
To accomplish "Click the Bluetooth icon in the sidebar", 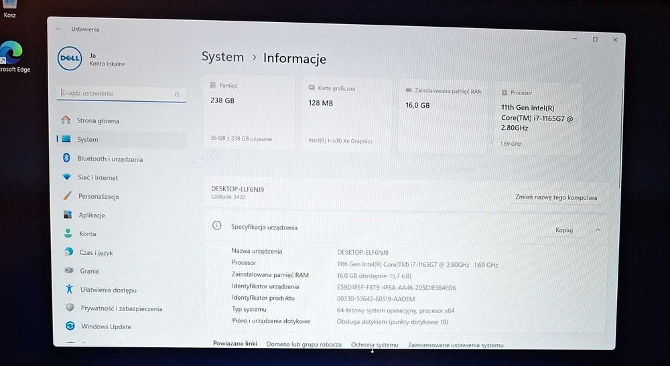I will 66,158.
